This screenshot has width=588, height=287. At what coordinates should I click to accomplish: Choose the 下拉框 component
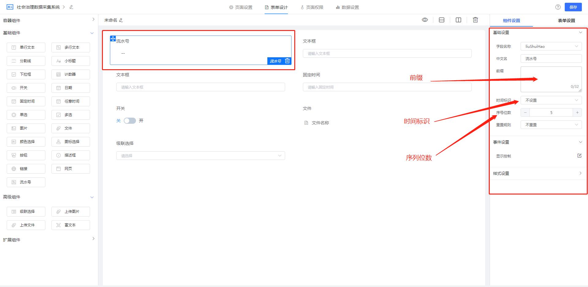(26, 74)
